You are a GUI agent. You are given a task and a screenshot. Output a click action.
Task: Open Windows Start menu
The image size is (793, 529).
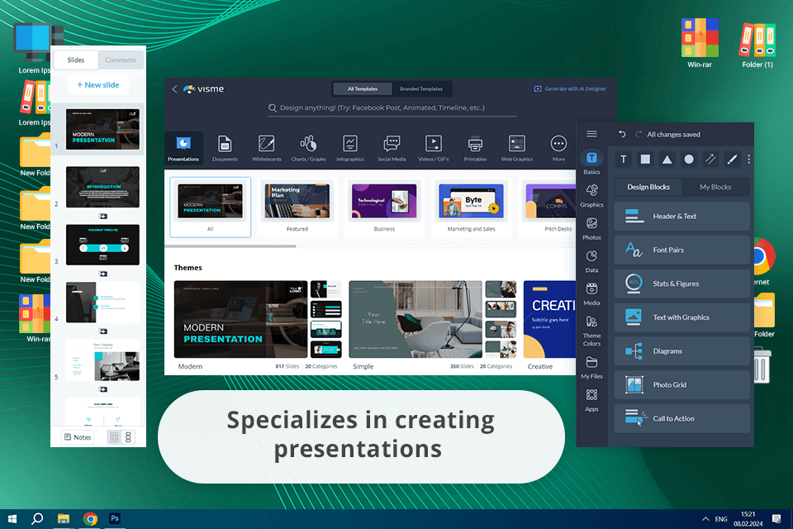(12, 519)
